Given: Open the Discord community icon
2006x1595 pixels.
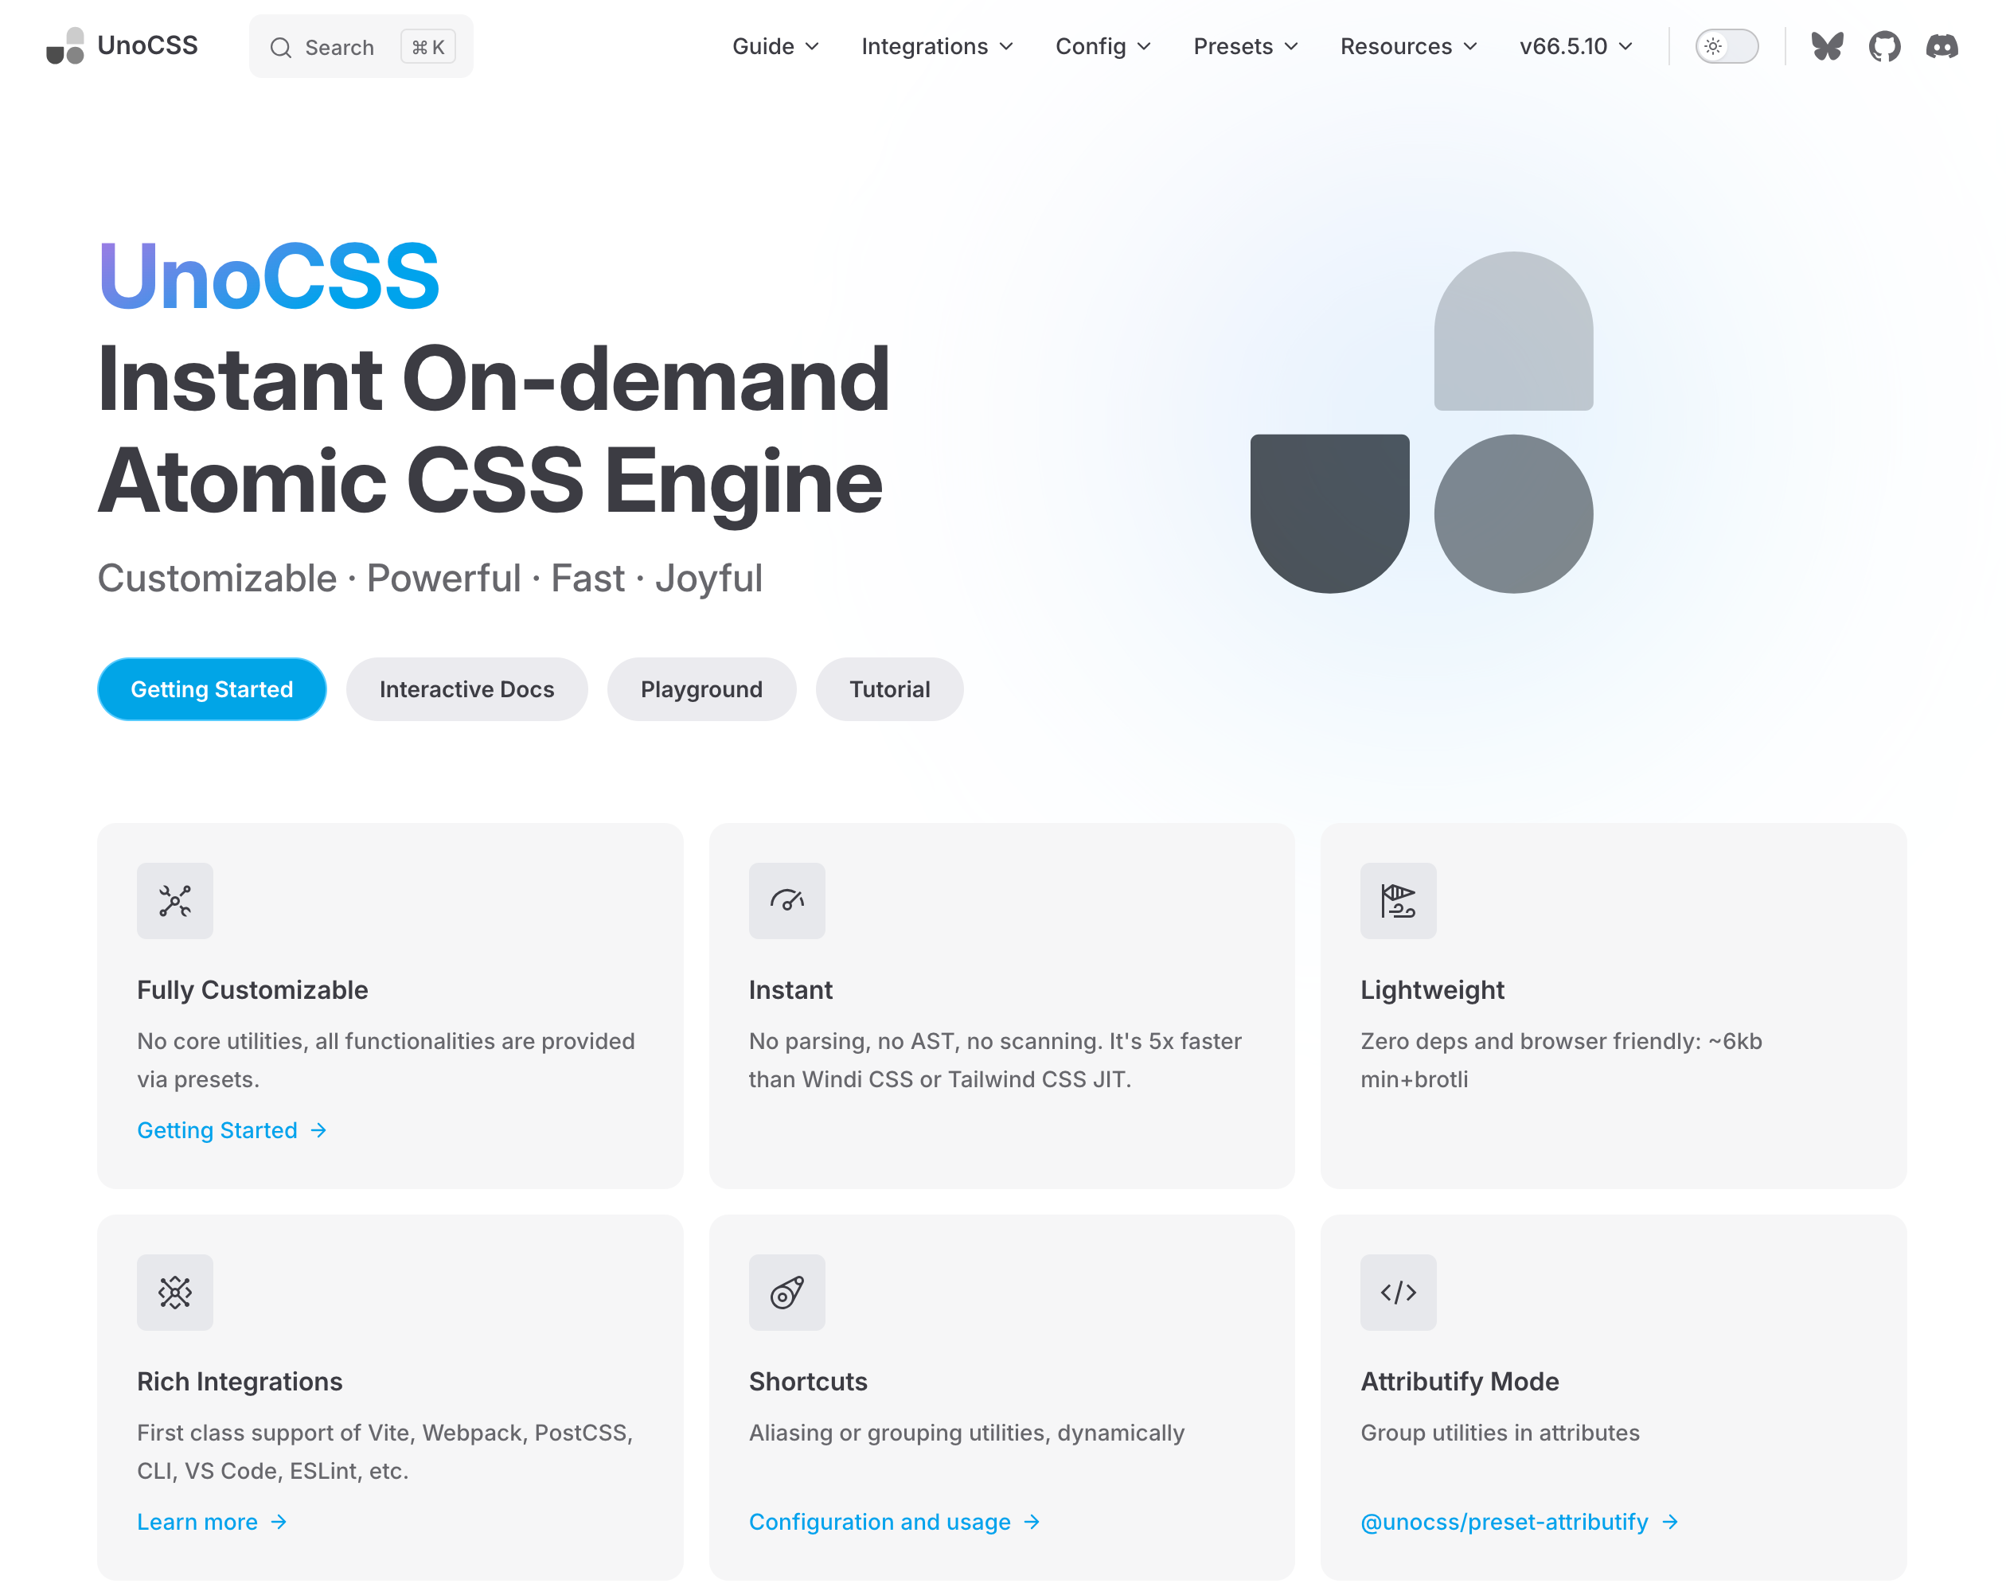Looking at the screenshot, I should coord(1942,46).
